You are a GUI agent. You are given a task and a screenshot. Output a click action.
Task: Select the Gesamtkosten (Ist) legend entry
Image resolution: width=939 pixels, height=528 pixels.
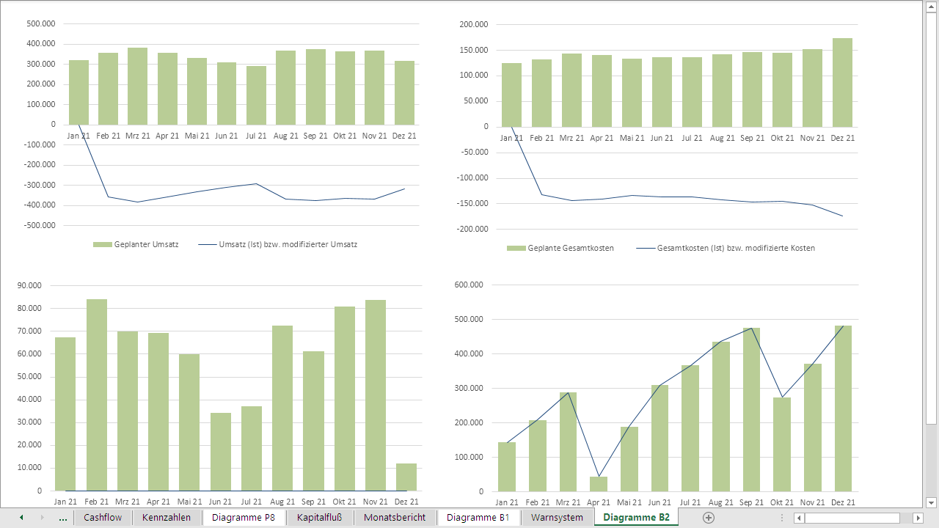(726, 248)
